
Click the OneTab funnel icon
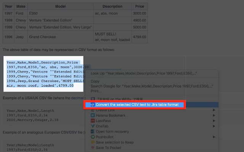[x=93, y=126]
